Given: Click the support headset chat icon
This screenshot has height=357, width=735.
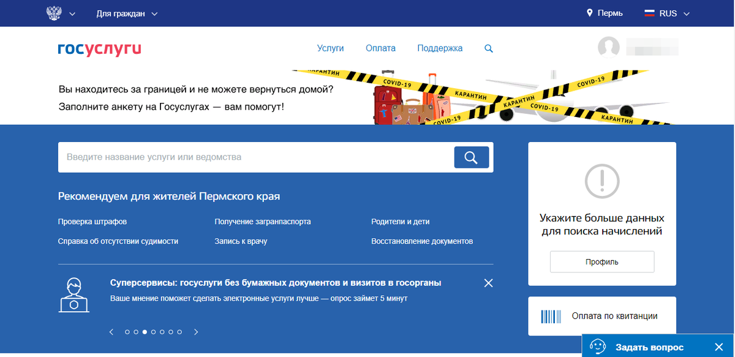Looking at the screenshot, I should pos(598,347).
